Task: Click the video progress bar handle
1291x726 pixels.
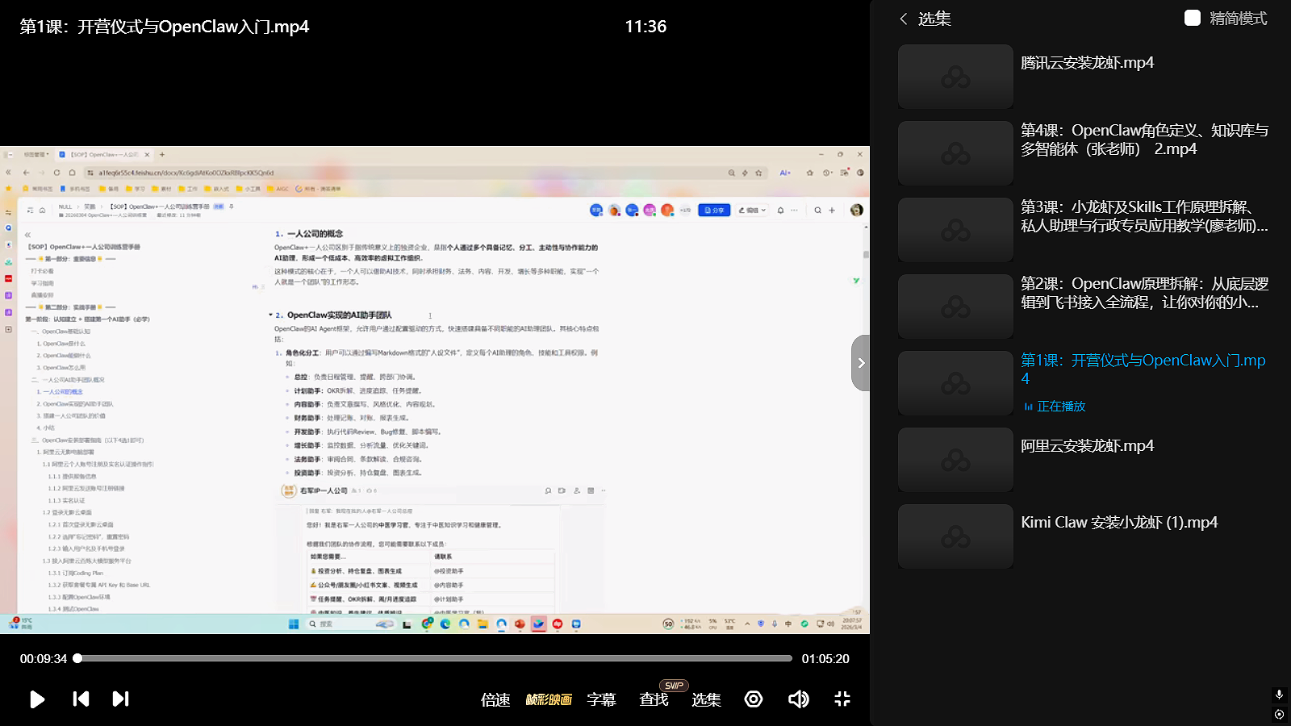Action: pyautogui.click(x=77, y=658)
